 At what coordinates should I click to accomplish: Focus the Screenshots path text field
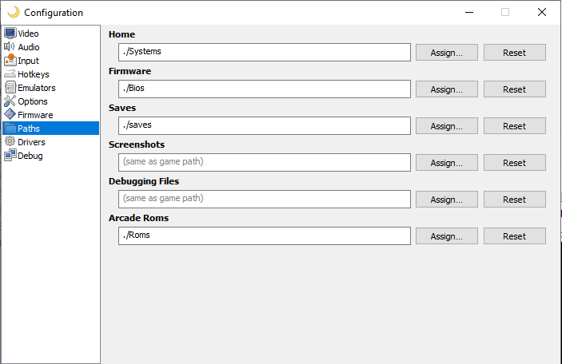265,162
